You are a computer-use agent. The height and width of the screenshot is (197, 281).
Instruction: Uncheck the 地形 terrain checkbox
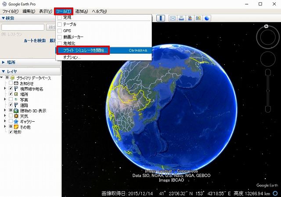11,132
